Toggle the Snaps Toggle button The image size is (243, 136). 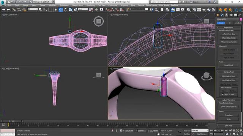107,10
